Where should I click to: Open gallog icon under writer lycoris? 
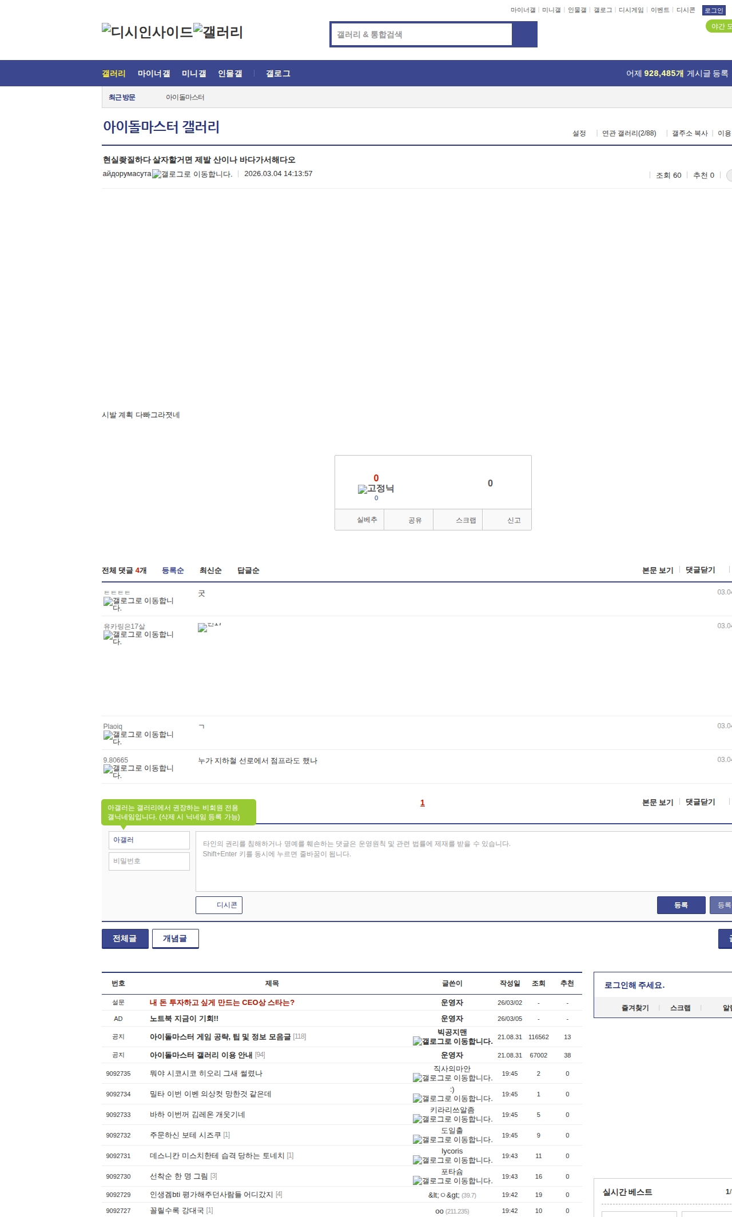tap(453, 1160)
